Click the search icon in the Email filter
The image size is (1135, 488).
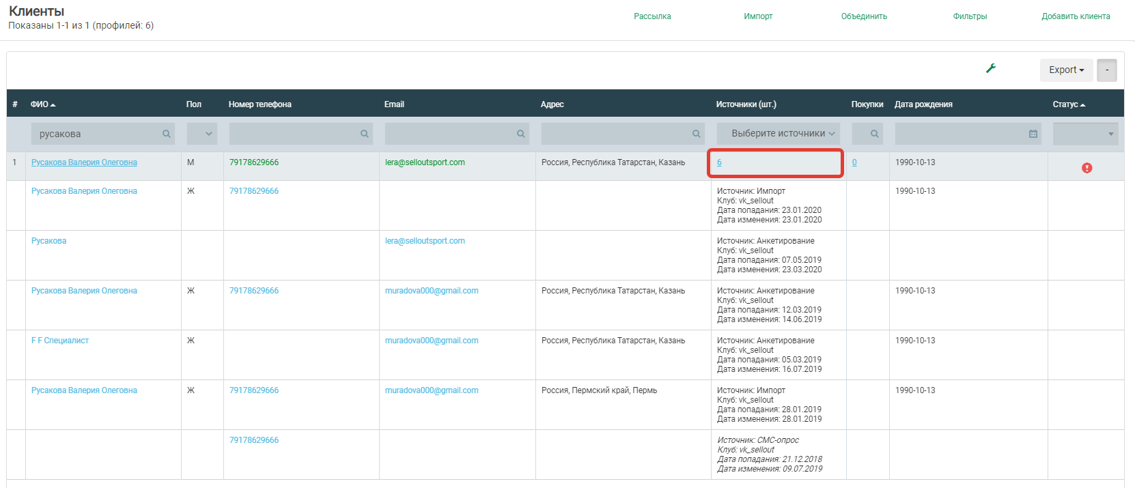[520, 134]
